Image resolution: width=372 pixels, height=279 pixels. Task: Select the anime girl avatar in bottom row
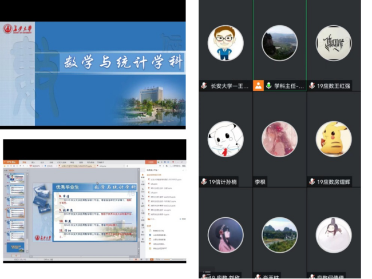[x=225, y=235]
